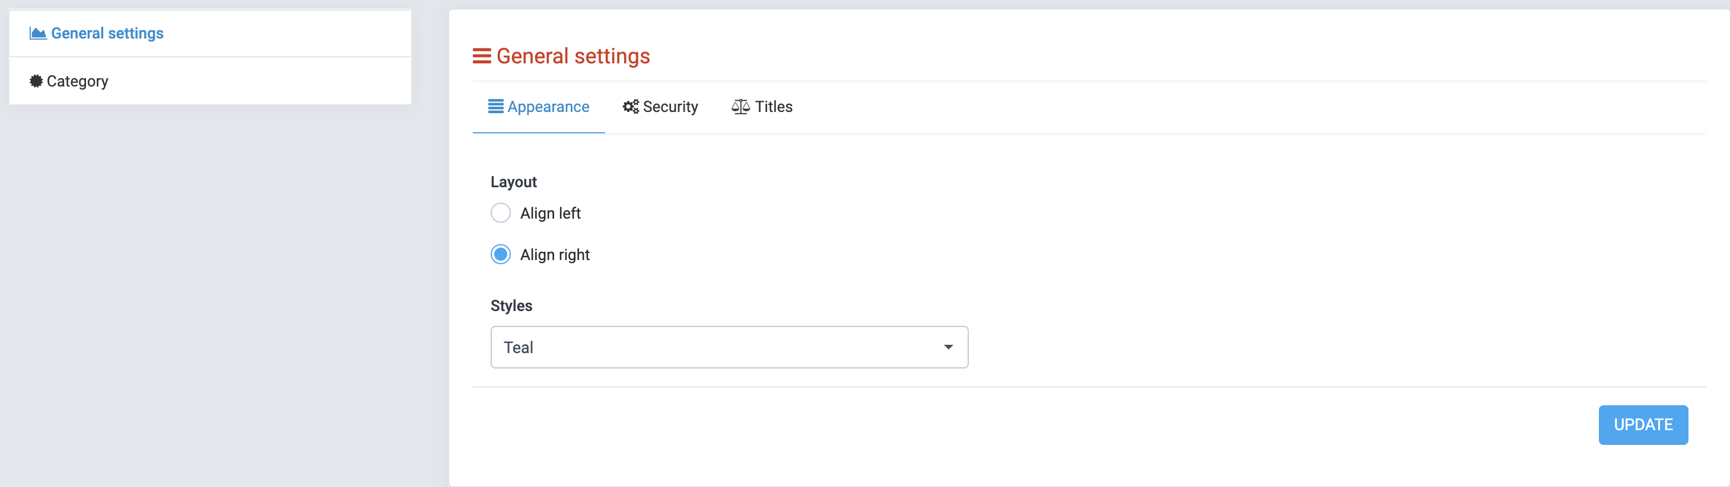Select the Align right radio button
Screen dimensions: 1730x487
pos(500,255)
